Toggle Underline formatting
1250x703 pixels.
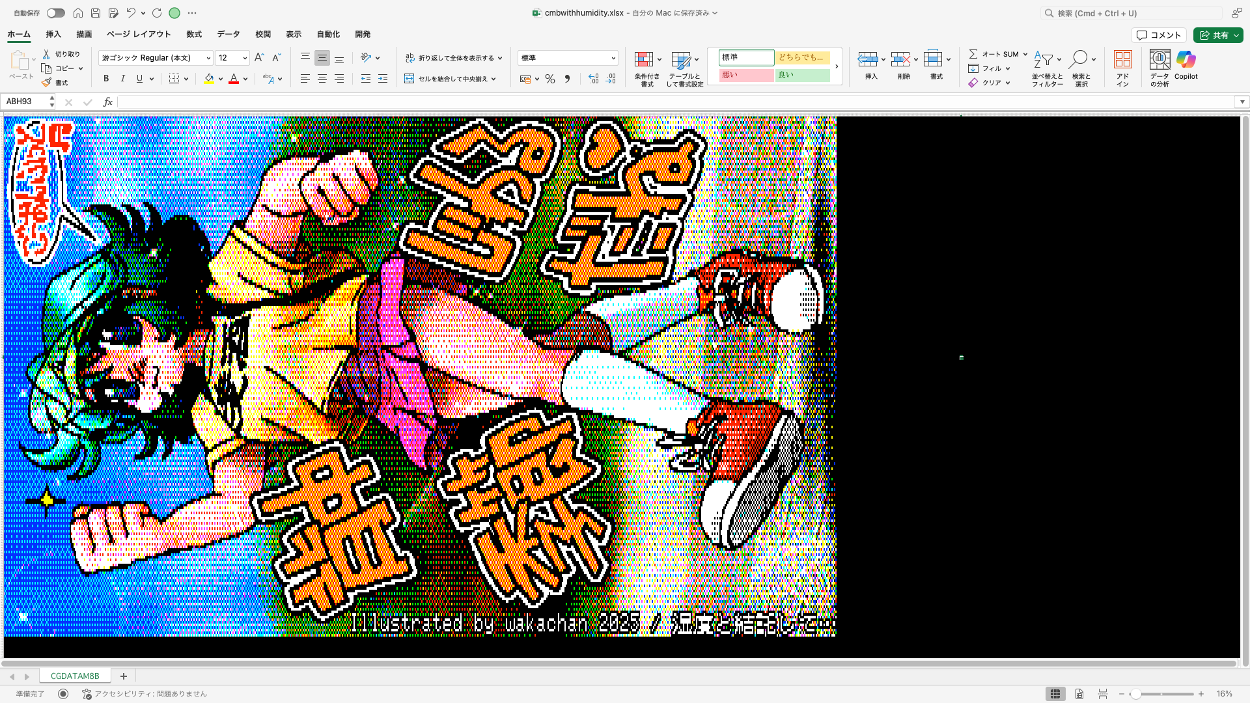[x=139, y=79]
